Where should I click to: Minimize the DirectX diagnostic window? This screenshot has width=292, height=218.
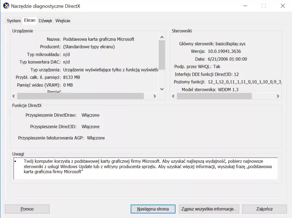click(244, 6)
